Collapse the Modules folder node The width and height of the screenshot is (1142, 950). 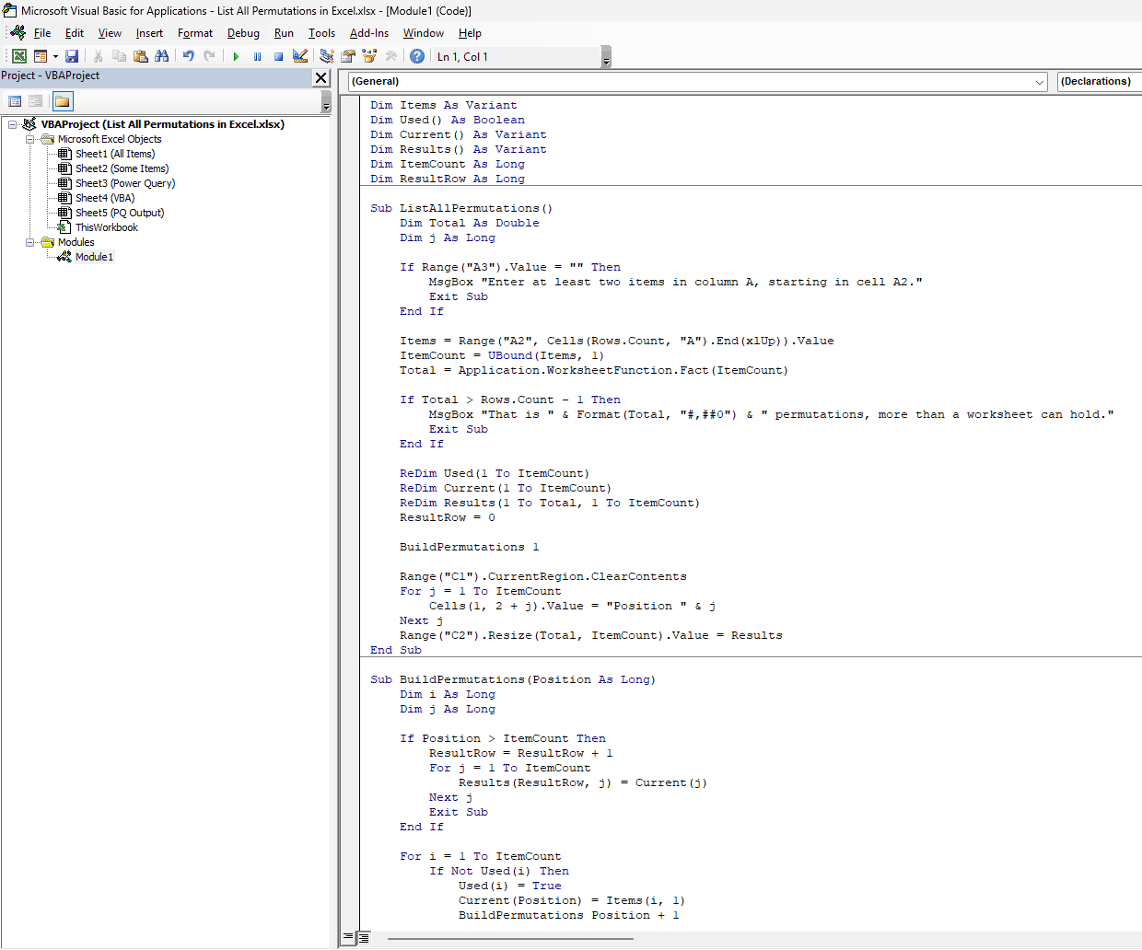pyautogui.click(x=30, y=242)
